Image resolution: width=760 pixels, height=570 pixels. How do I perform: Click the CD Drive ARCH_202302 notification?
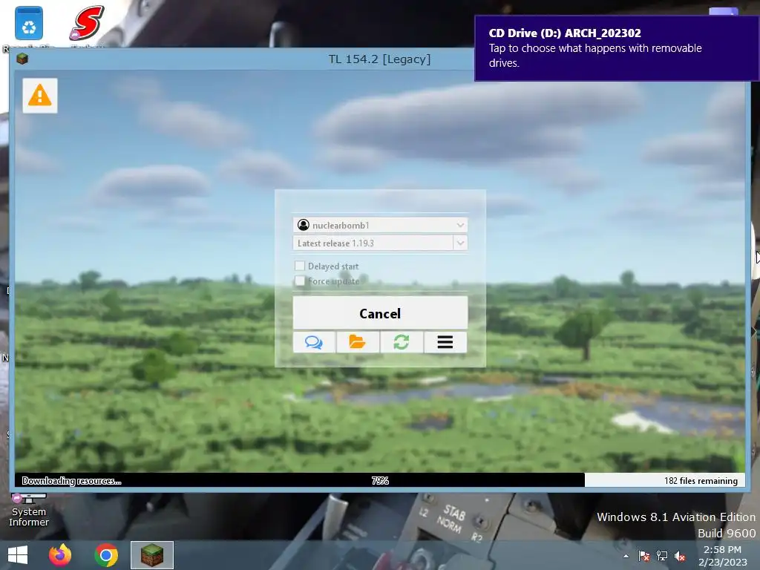617,47
